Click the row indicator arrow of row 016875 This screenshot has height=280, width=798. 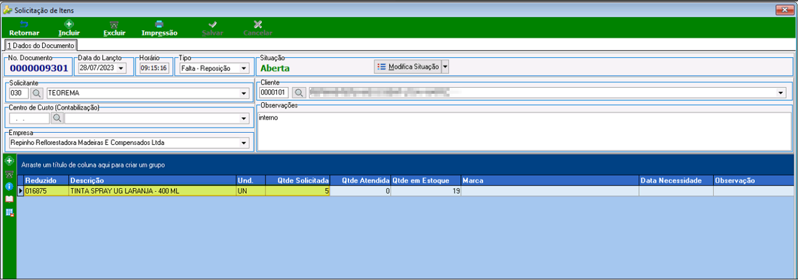[20, 191]
